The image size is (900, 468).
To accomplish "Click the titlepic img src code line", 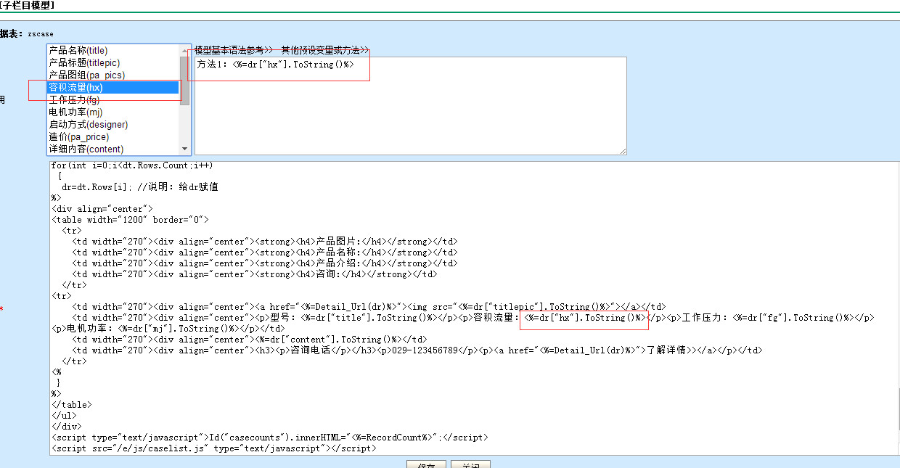I will pos(369,307).
